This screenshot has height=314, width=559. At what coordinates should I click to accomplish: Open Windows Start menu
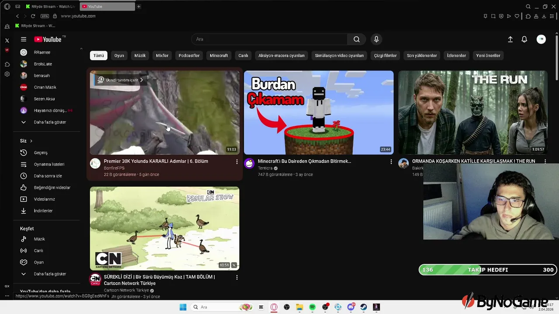point(183,307)
